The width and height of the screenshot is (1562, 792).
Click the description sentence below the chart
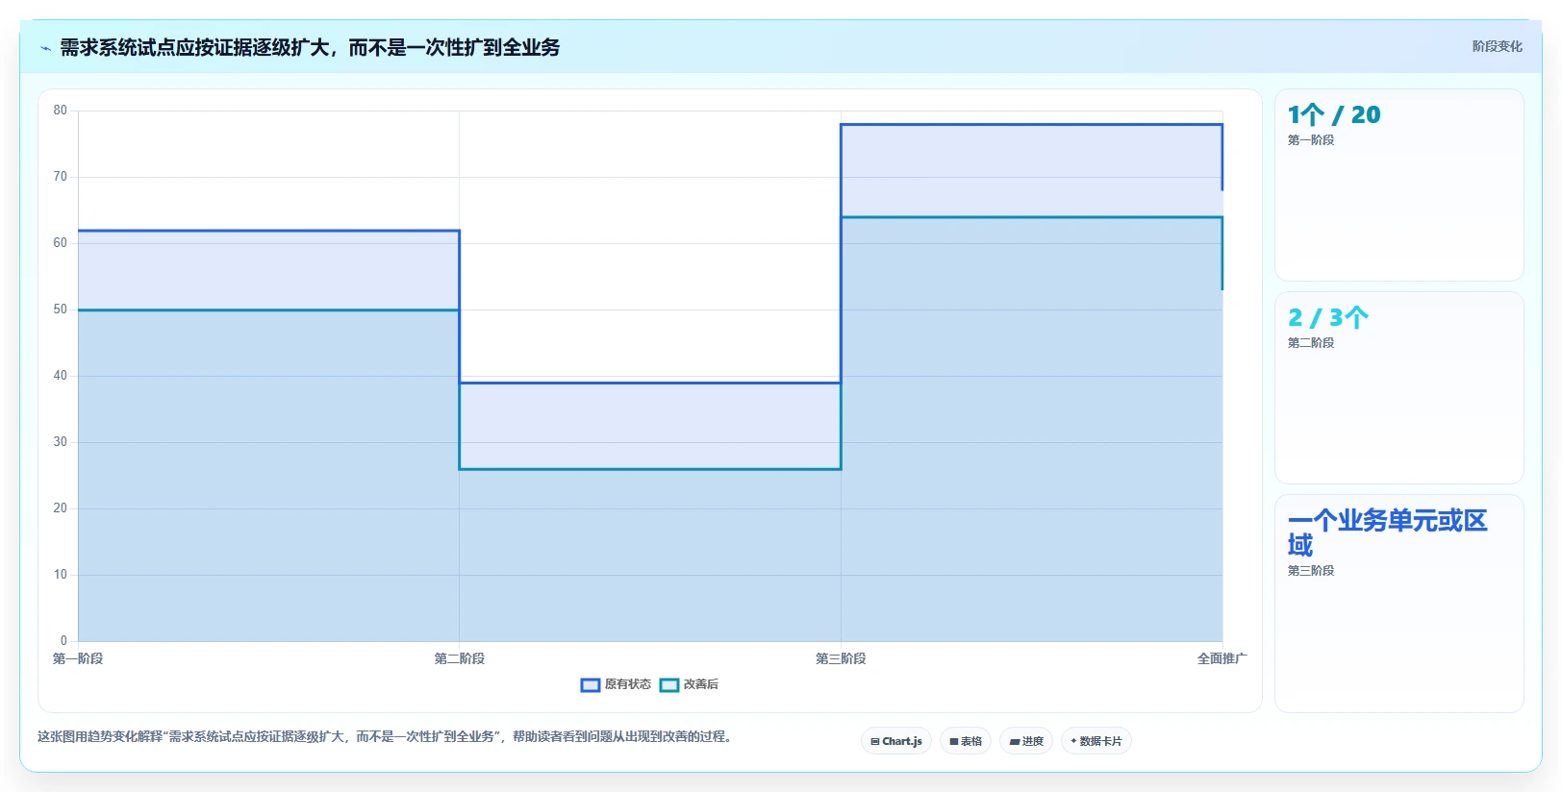386,737
